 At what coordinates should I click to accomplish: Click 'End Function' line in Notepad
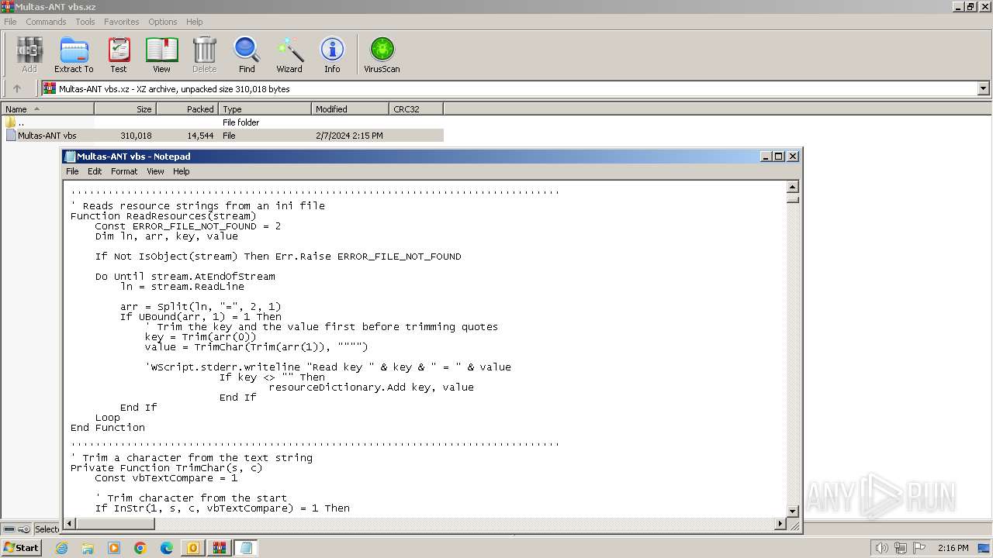click(x=107, y=428)
